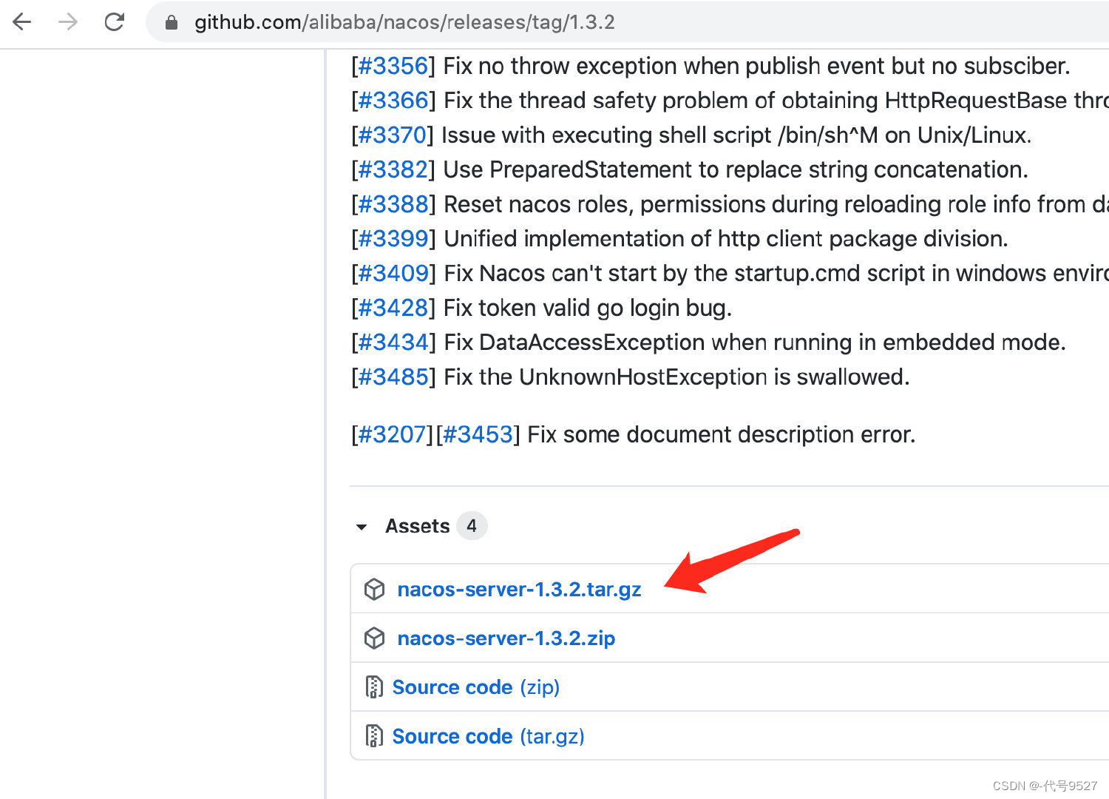
Task: Open issue #3370 link
Action: (393, 135)
